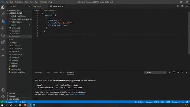
Task: Switch to the Output panel tab
Action: (47, 73)
